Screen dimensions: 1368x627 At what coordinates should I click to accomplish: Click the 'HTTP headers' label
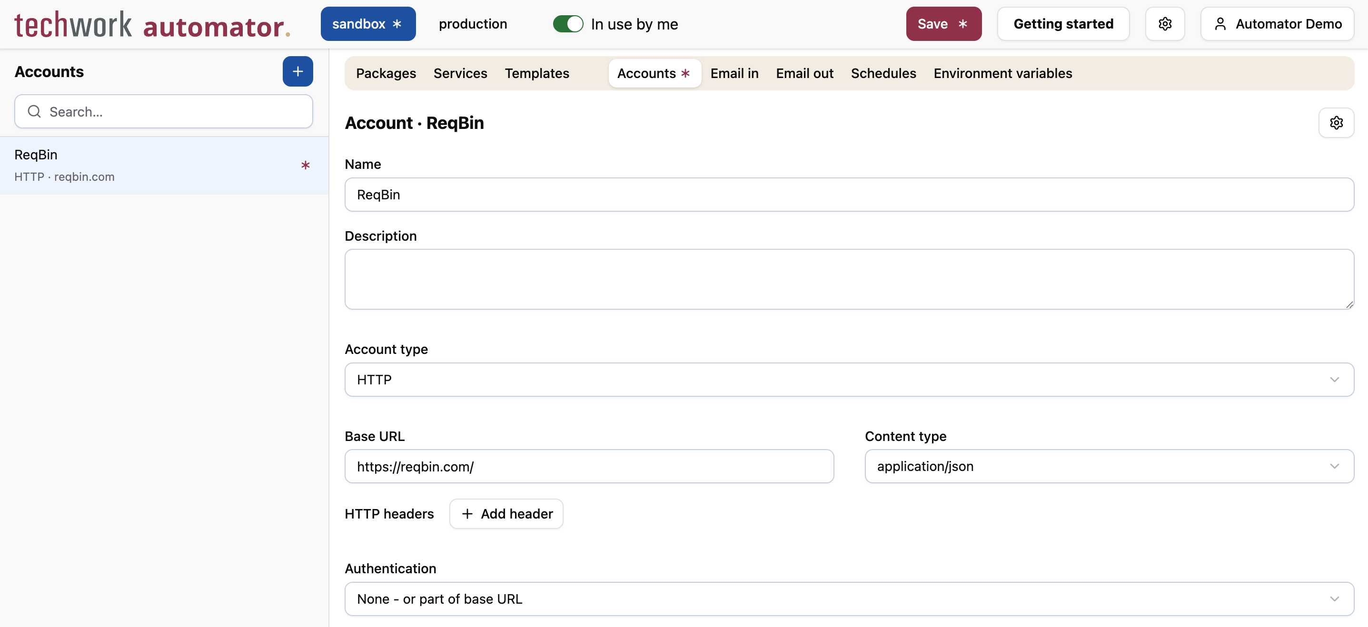[x=389, y=513]
